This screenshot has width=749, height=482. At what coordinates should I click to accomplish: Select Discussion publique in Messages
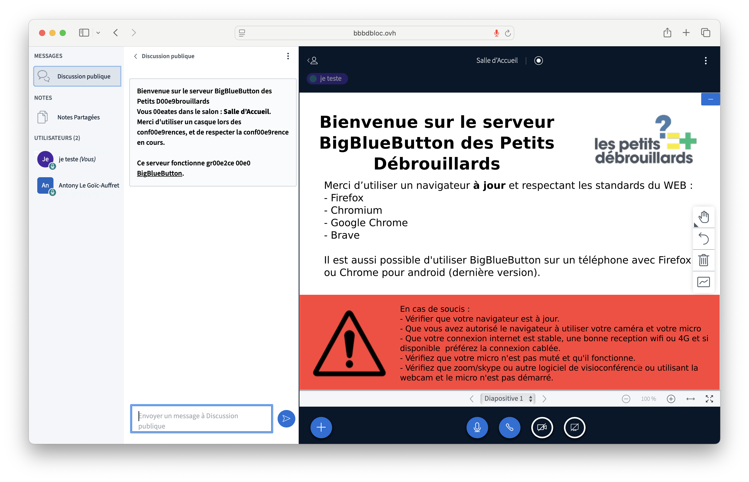point(77,76)
